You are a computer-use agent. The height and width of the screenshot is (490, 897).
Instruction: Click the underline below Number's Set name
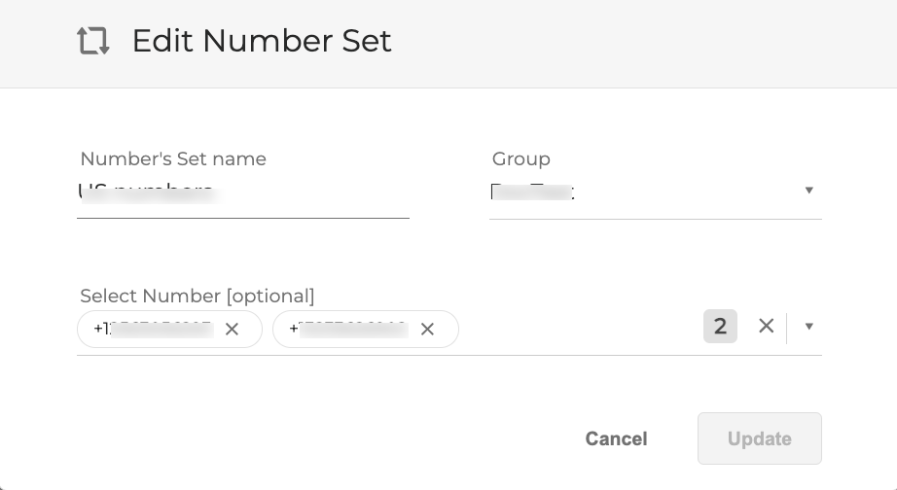point(243,219)
